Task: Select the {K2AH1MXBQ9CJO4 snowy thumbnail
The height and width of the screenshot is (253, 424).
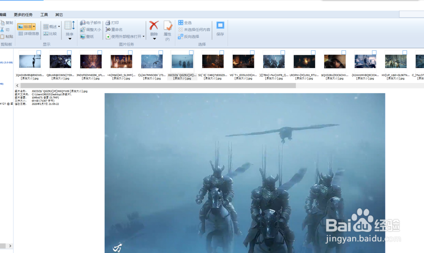Action: tap(365, 62)
